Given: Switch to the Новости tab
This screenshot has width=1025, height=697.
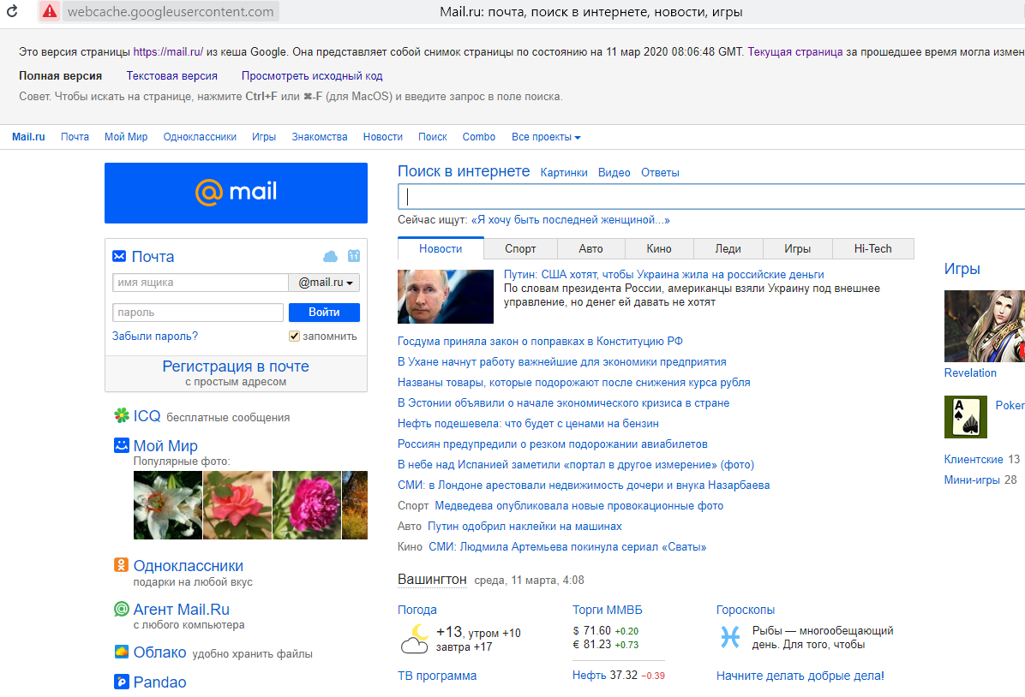Looking at the screenshot, I should point(441,249).
